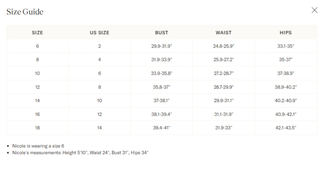324x170 pixels.
Task: Click the SIZE column header
Action: (37, 33)
